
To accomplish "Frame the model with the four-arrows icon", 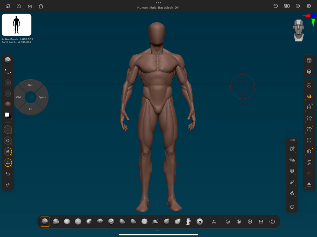I will click(309, 140).
